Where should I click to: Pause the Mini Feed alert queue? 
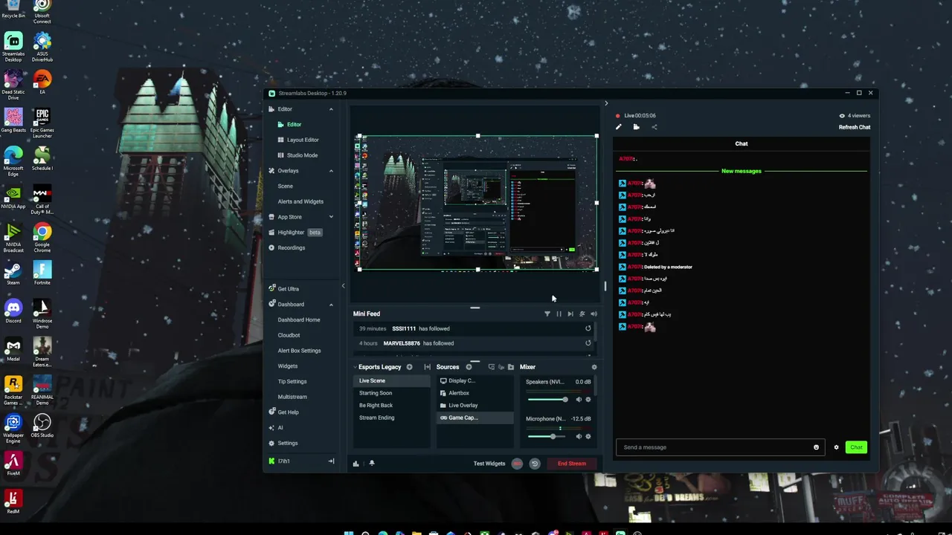(559, 314)
